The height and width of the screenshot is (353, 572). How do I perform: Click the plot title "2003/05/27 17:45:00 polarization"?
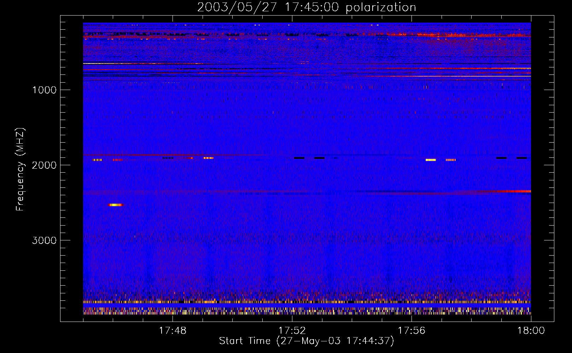(307, 7)
